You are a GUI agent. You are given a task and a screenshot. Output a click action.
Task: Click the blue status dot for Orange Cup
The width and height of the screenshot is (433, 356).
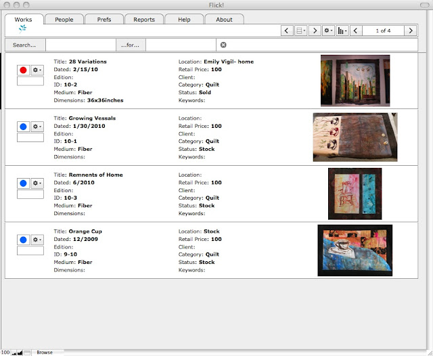coord(23,240)
